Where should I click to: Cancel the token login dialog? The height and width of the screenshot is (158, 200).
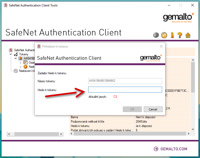[x=153, y=109]
